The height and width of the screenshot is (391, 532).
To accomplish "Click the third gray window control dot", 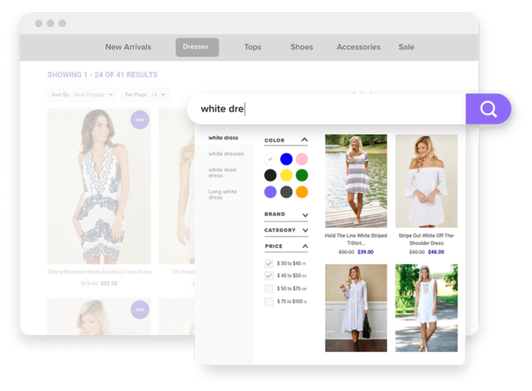I will pos(63,23).
